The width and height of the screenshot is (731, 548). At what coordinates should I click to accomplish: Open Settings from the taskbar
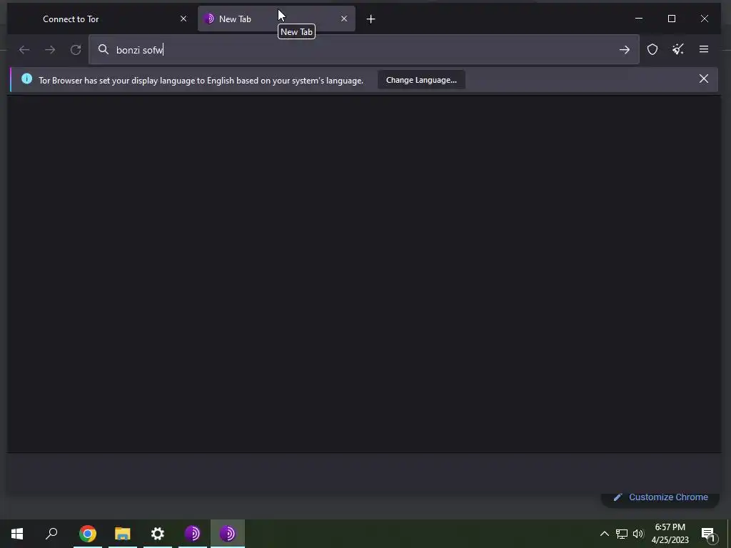click(x=158, y=534)
